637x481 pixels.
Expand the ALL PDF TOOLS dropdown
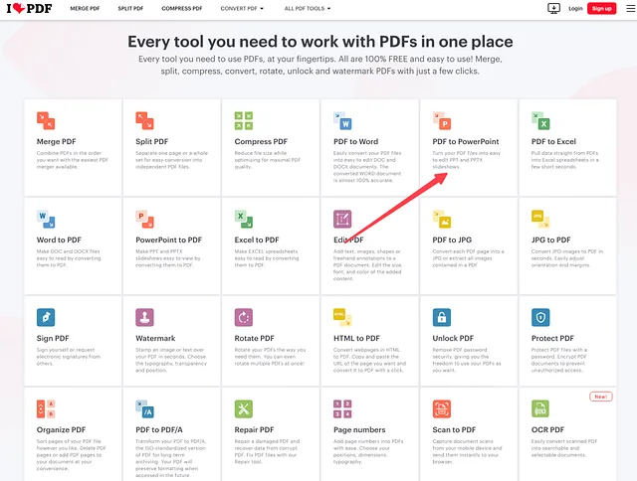point(308,9)
